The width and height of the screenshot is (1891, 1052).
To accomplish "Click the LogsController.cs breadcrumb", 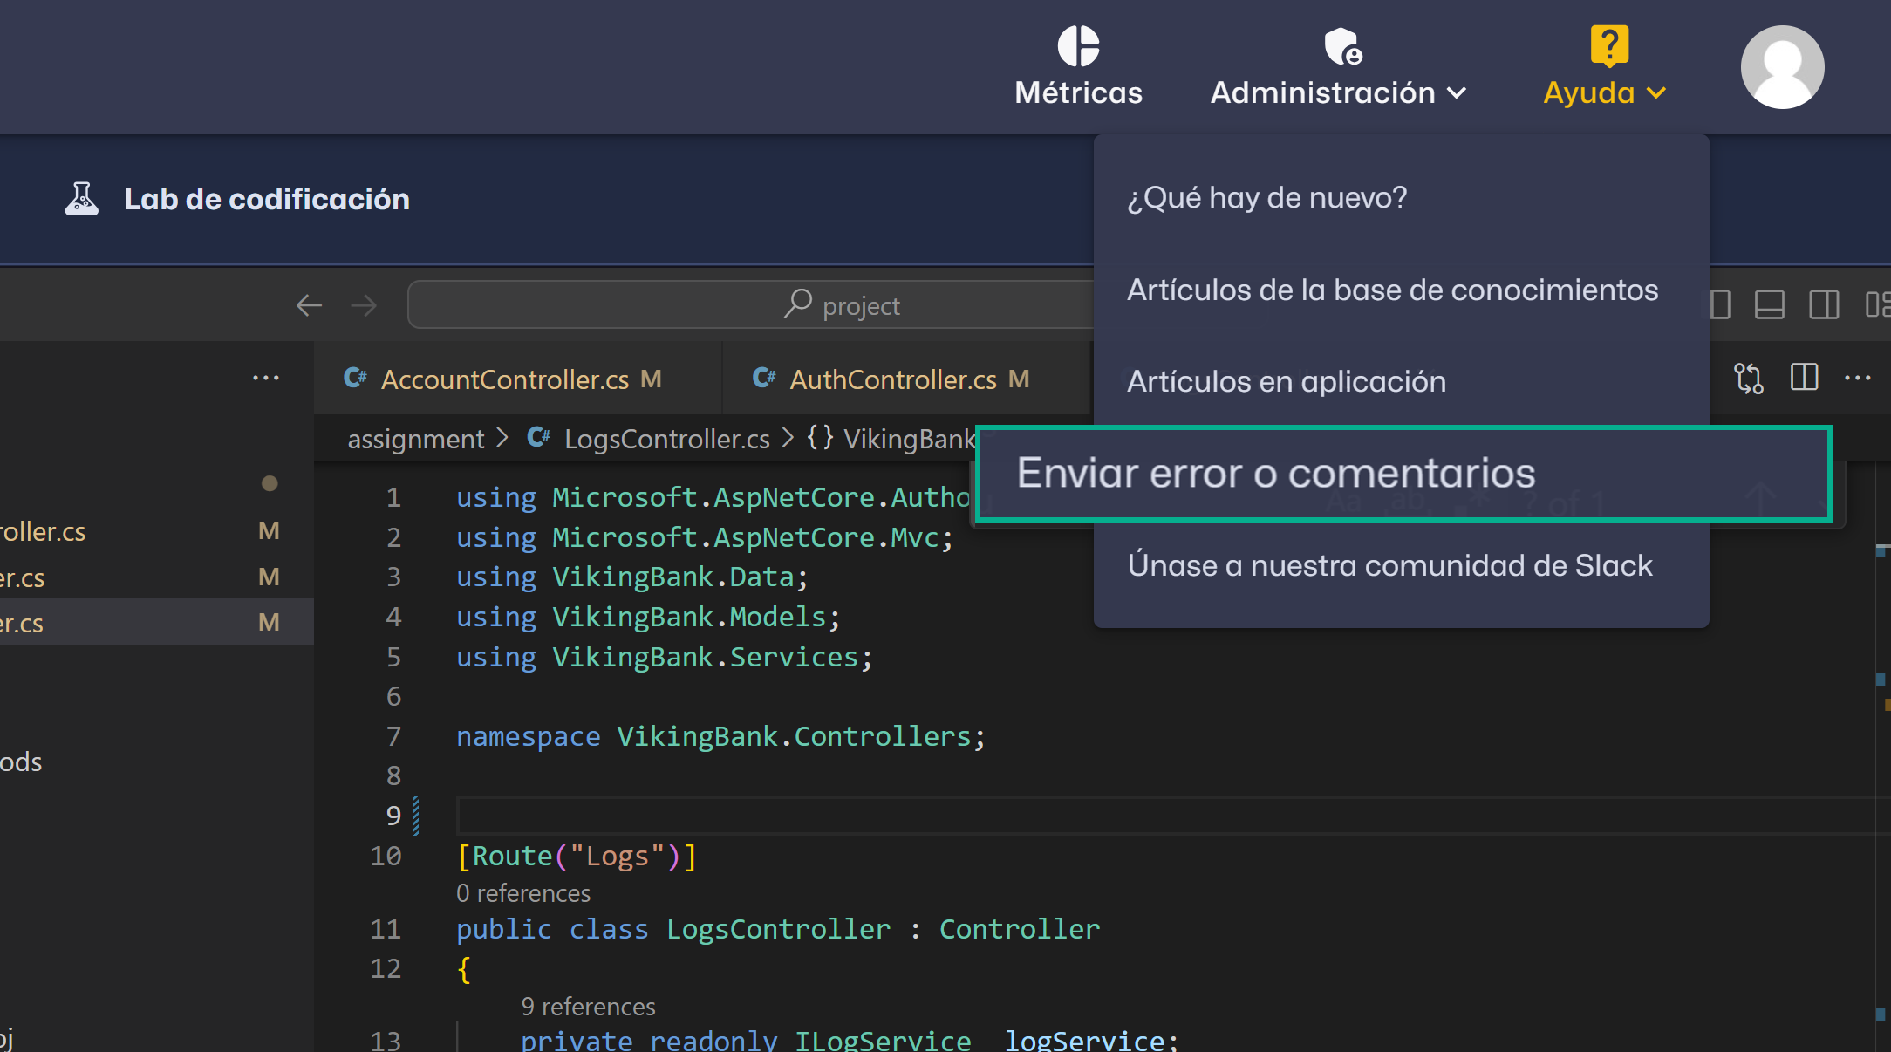I will [x=666, y=439].
